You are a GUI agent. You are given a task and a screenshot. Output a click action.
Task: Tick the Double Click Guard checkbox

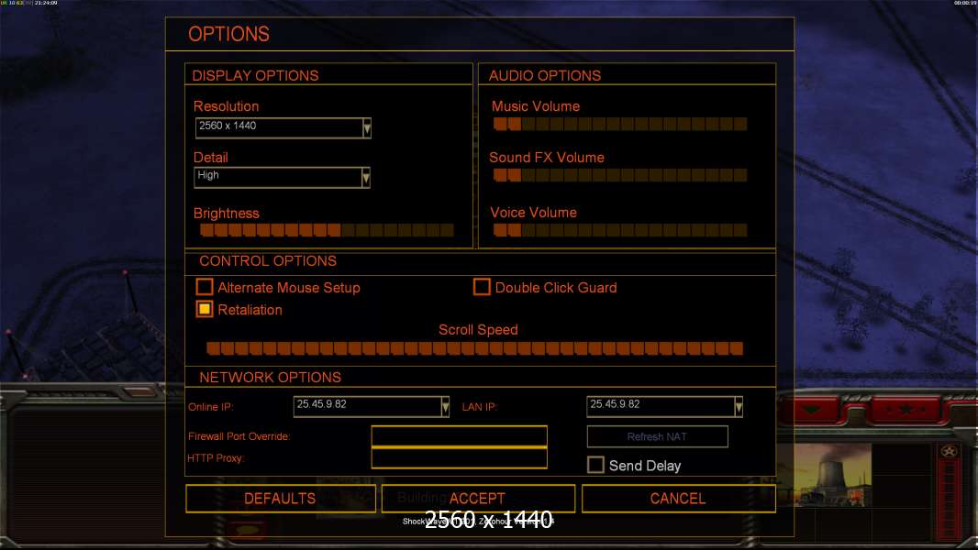pyautogui.click(x=482, y=287)
